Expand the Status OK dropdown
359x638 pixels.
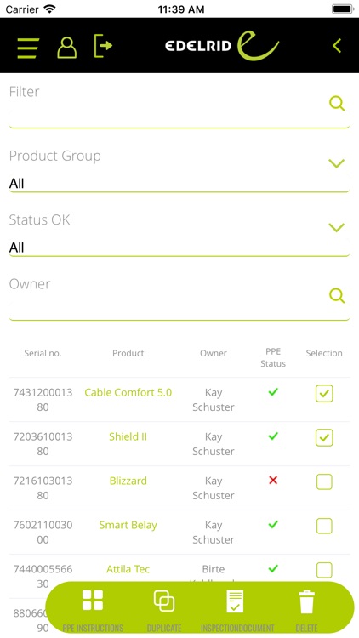coord(179,235)
